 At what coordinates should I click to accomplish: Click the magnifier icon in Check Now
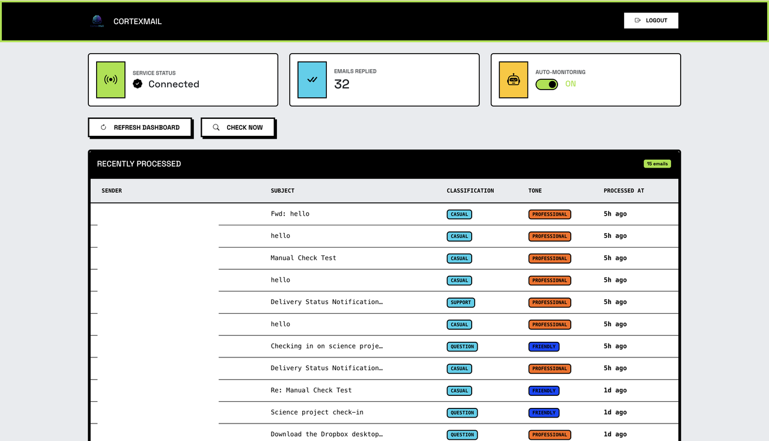click(216, 127)
